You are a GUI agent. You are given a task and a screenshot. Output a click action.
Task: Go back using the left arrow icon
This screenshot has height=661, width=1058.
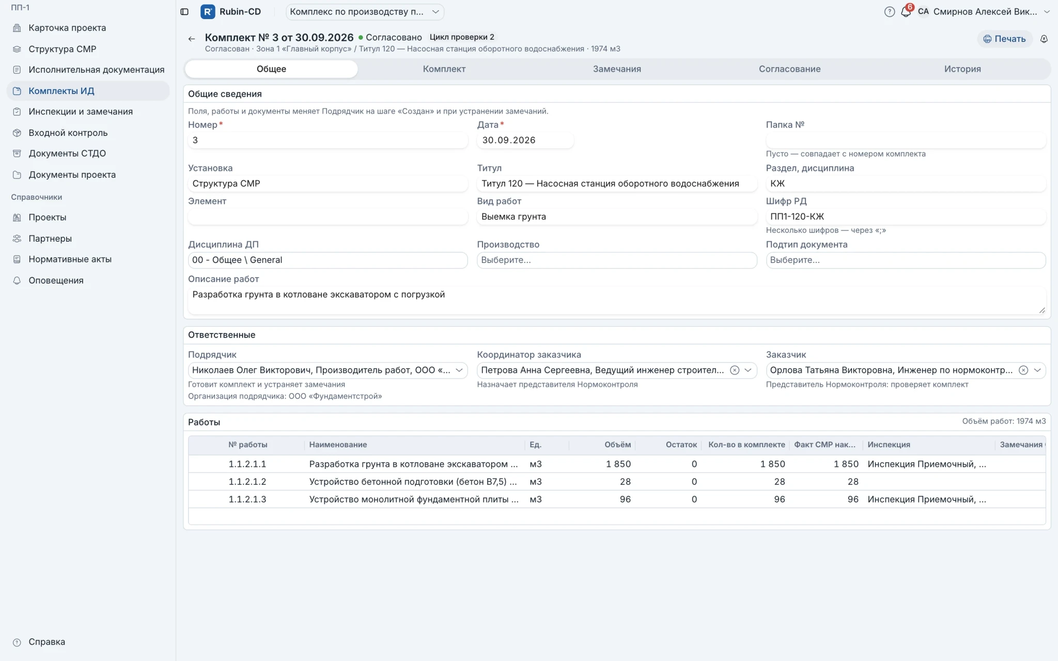pos(192,39)
